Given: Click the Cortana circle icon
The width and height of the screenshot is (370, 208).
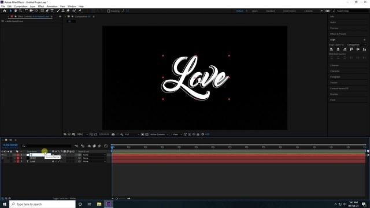Looking at the screenshot, I should (x=80, y=204).
